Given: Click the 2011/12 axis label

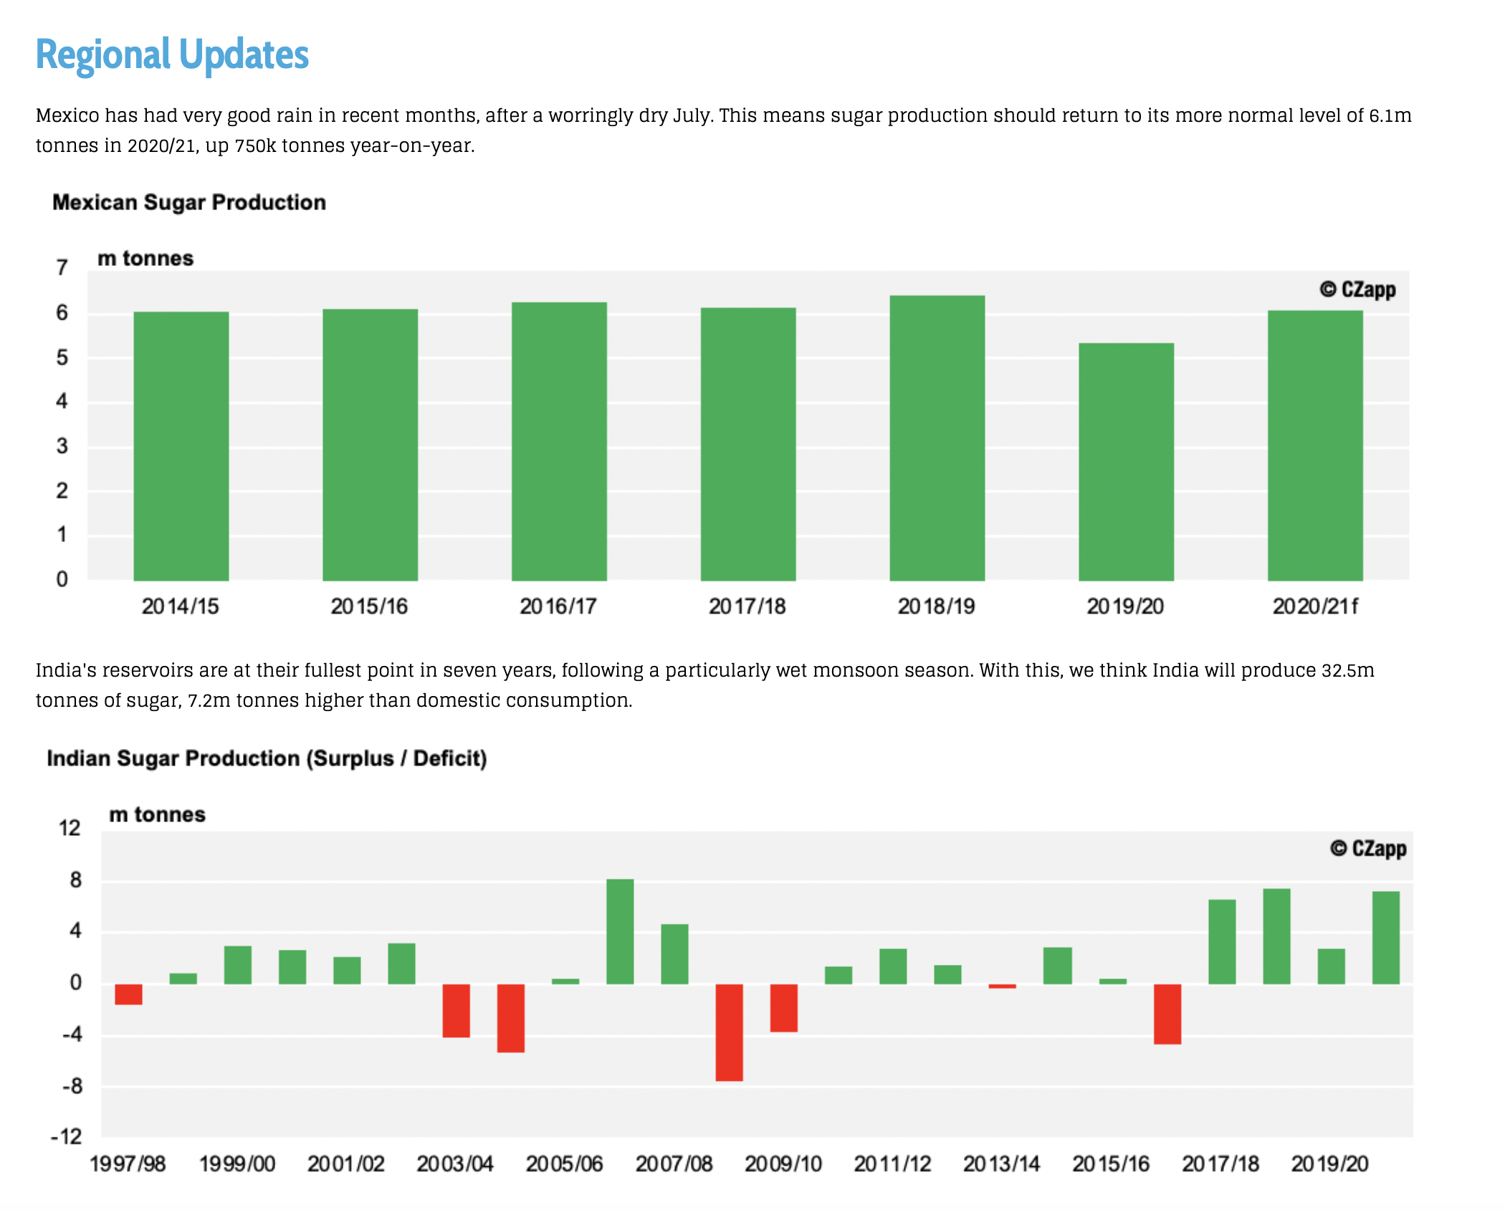Looking at the screenshot, I should click(892, 1163).
